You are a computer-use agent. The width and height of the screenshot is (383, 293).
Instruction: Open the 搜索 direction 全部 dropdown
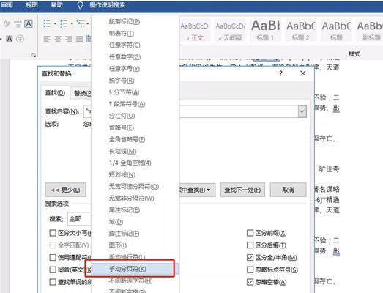coord(79,219)
